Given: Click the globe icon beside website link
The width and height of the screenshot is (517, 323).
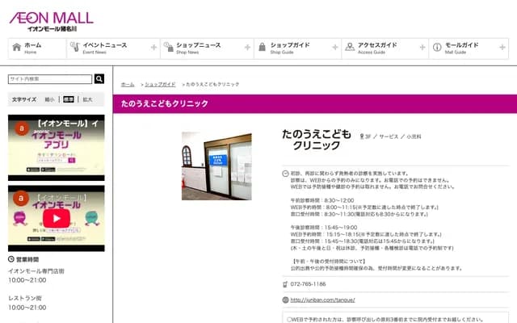Looking at the screenshot, I should tap(285, 300).
